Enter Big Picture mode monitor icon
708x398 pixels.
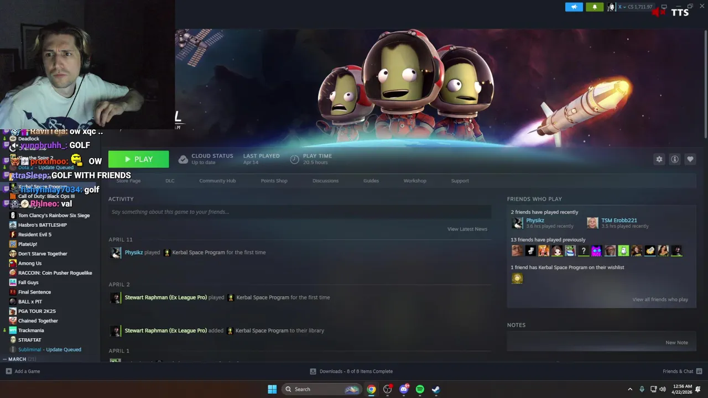click(664, 7)
